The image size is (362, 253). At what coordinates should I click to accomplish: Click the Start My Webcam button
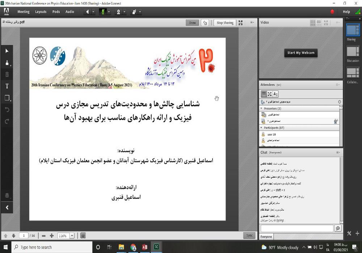300,53
